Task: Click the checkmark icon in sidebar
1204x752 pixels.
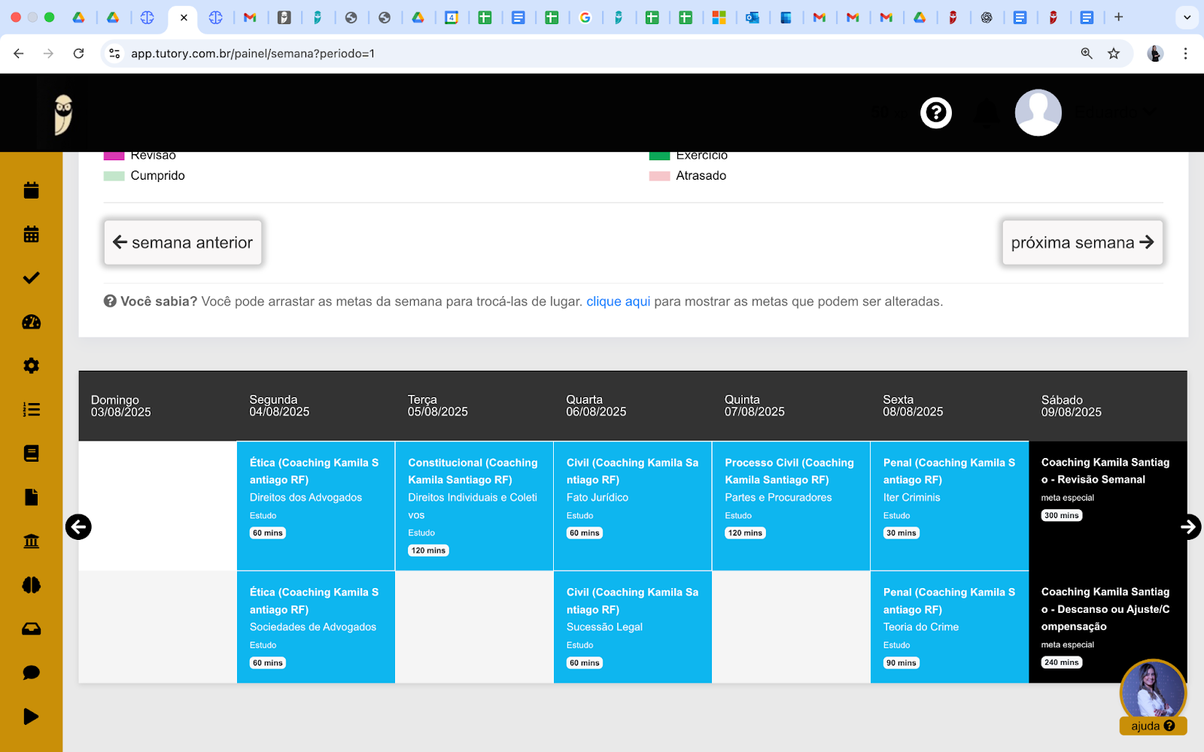Action: click(31, 278)
